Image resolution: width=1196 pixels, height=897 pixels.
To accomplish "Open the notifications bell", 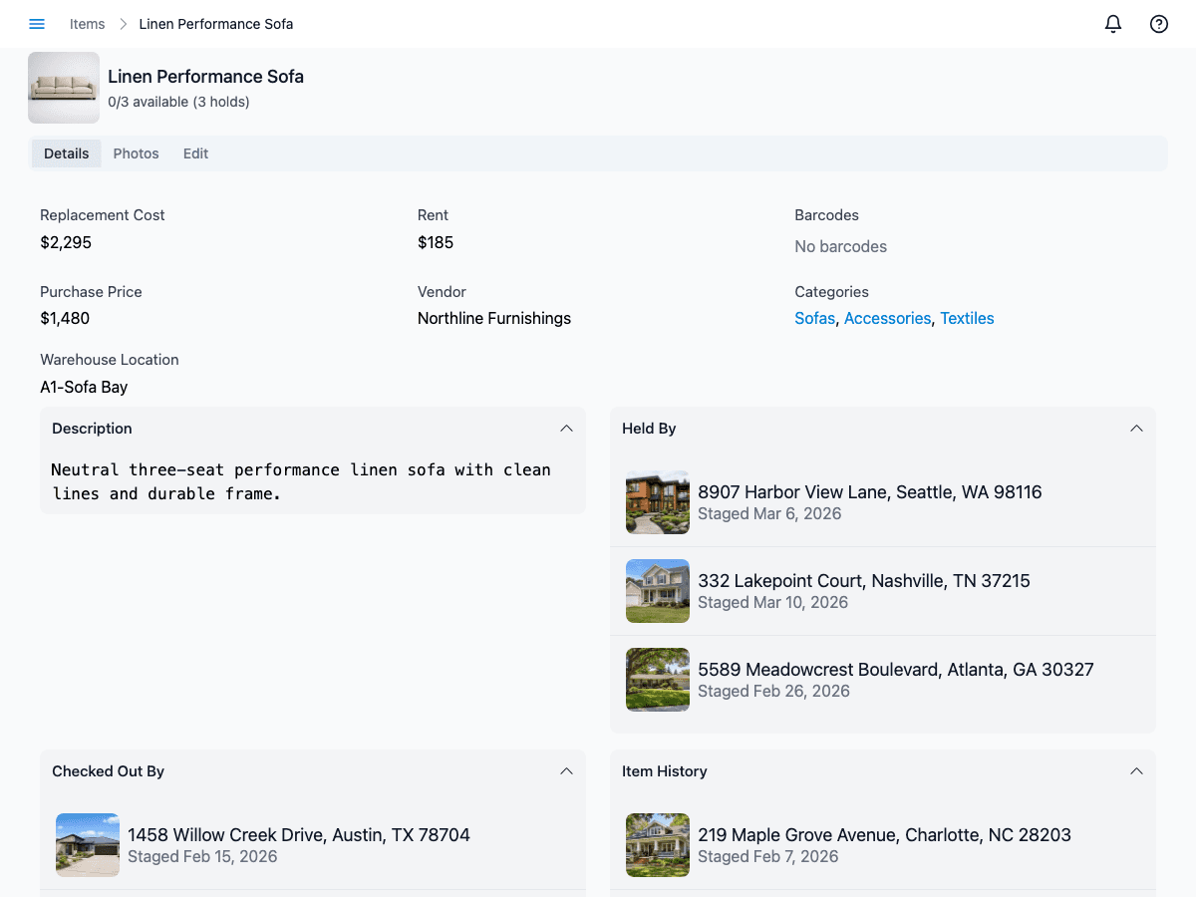I will tap(1113, 24).
